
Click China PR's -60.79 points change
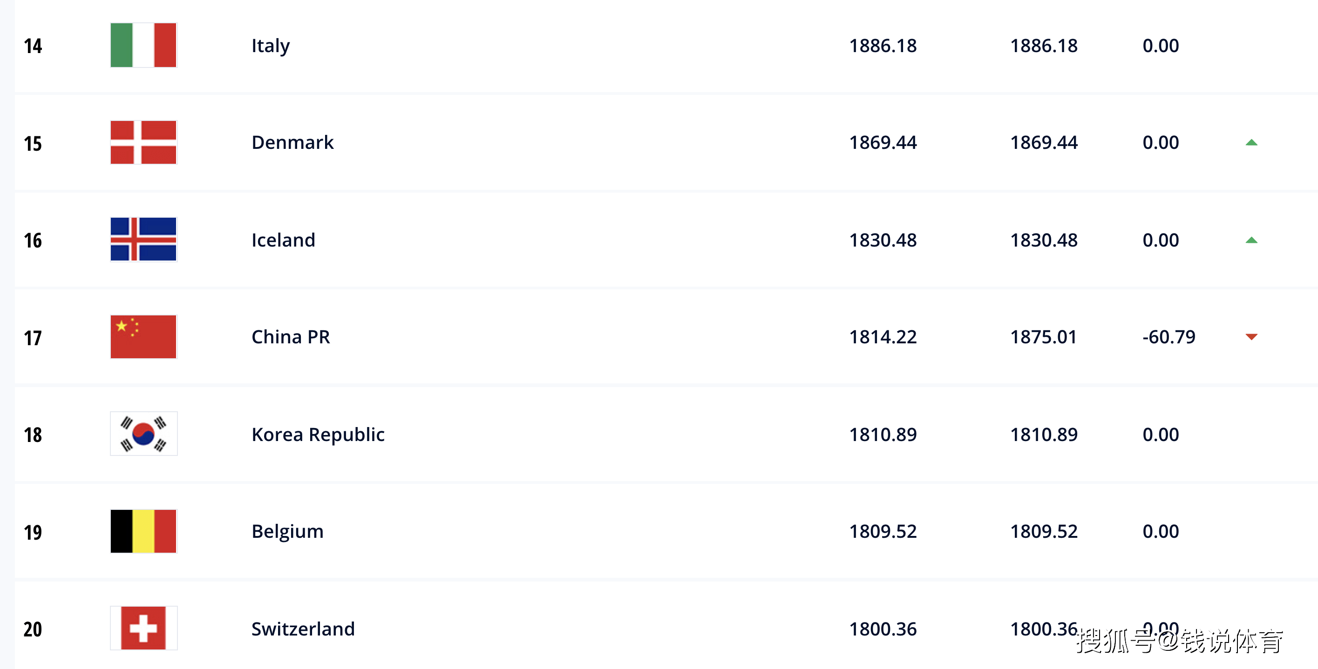click(1169, 337)
